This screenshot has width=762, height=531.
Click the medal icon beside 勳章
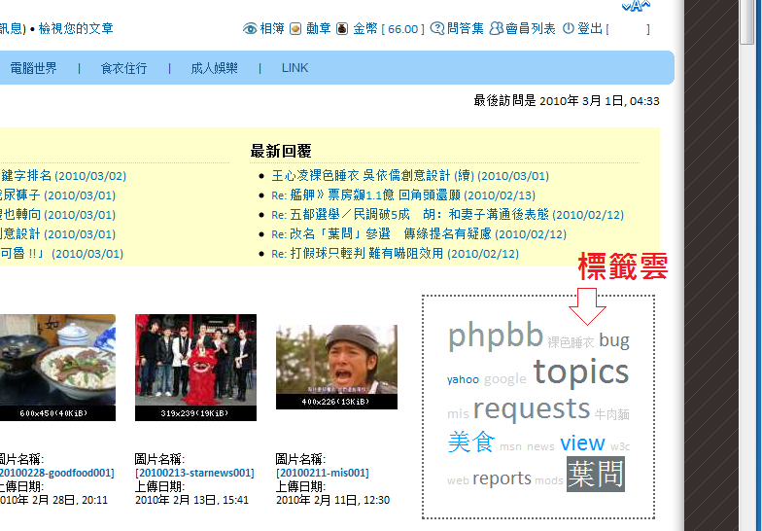point(297,29)
